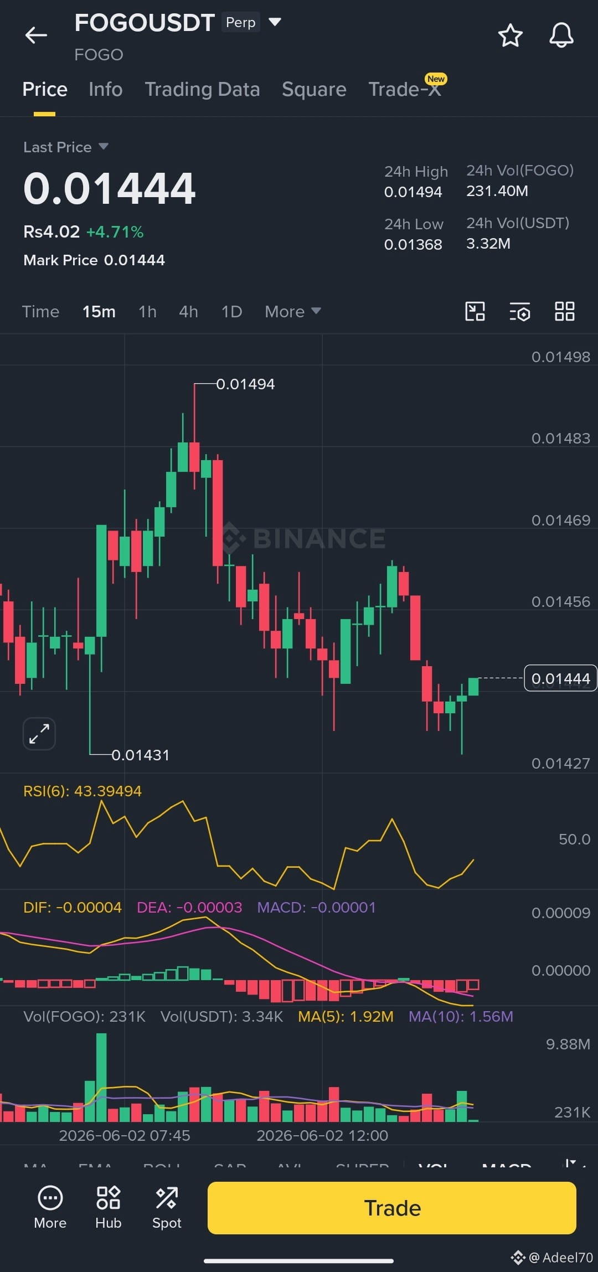The height and width of the screenshot is (1272, 598).
Task: Open chart indicator settings icon
Action: coord(520,311)
